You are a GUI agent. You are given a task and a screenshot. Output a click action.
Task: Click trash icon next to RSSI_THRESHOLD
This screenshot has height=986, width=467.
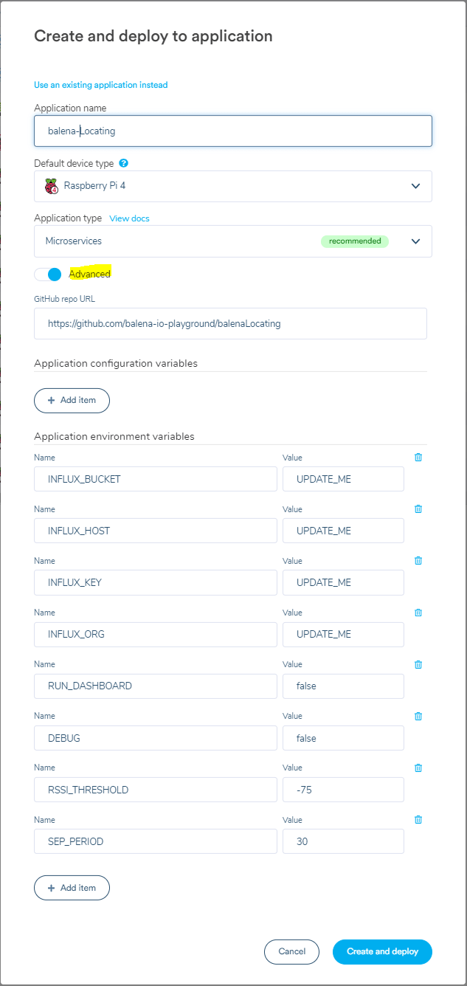click(418, 768)
